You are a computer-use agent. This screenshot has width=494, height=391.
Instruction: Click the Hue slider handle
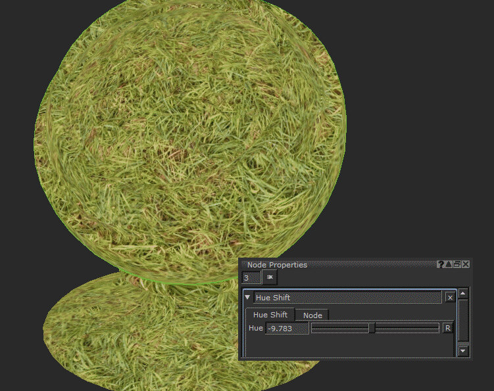click(x=372, y=328)
